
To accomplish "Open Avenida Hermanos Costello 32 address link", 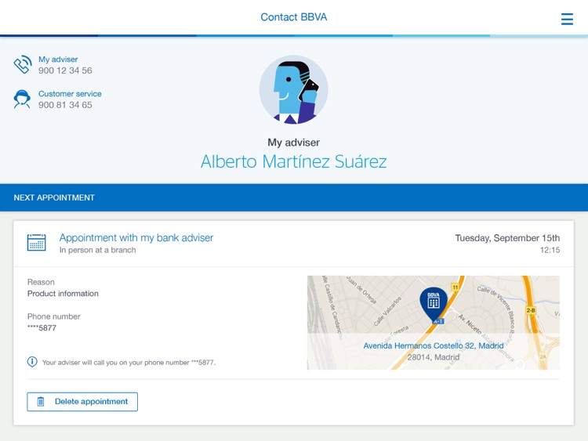I will [434, 345].
